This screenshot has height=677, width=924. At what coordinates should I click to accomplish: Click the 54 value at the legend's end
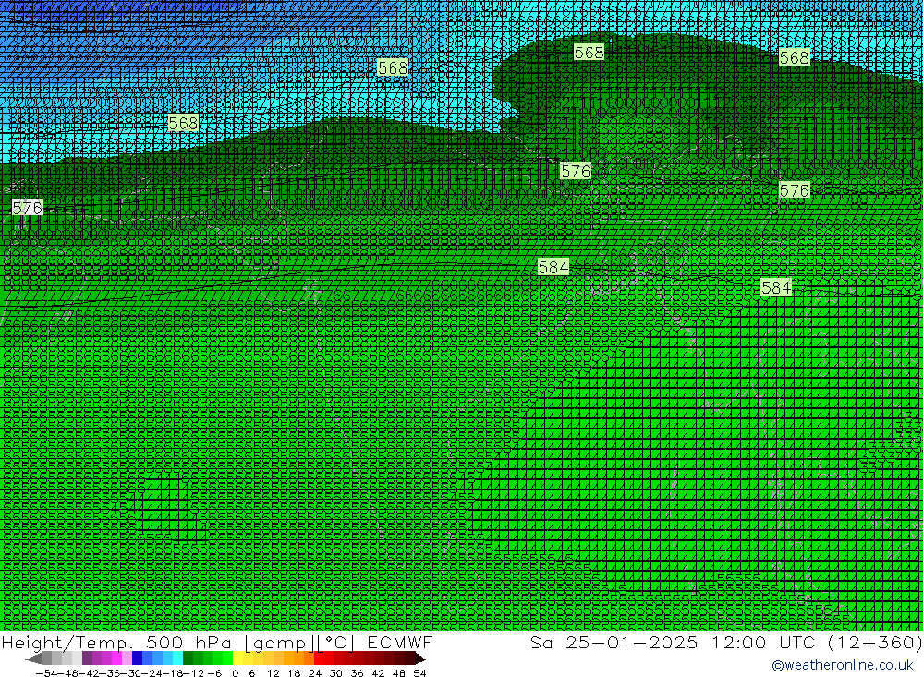(x=419, y=673)
